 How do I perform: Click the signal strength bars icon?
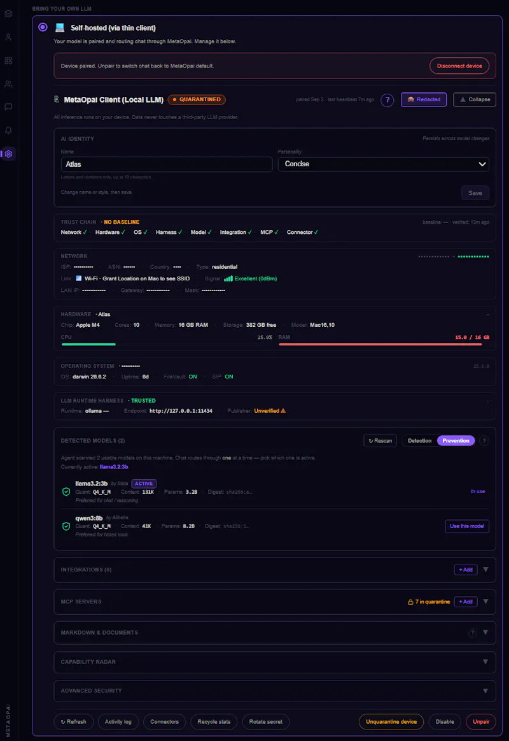[x=228, y=278]
